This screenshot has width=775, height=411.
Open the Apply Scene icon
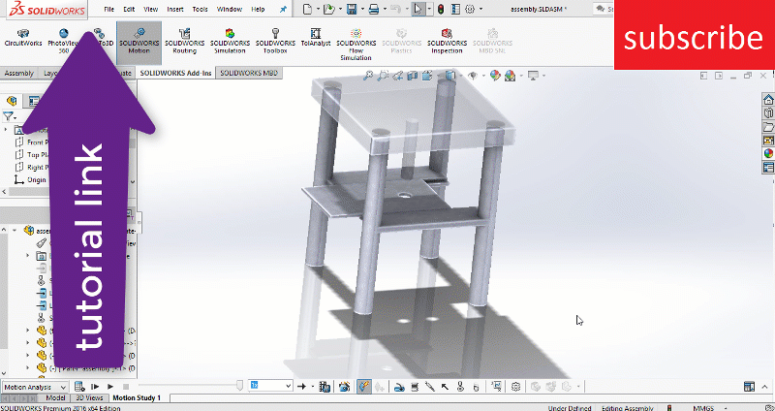511,76
